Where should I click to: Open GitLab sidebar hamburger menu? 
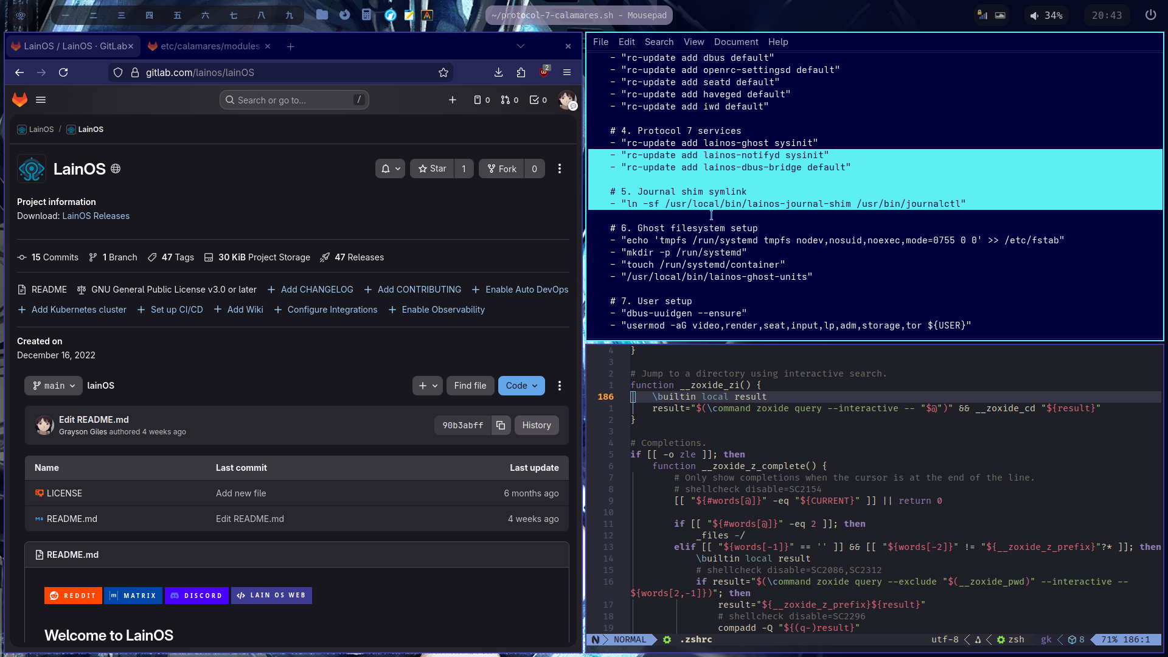click(41, 100)
